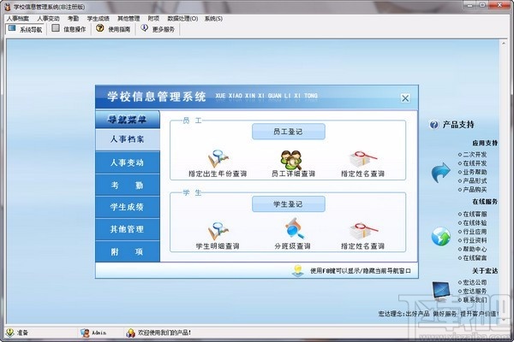Open the 附项 menu
Screen dimensions: 514x342
point(153,19)
